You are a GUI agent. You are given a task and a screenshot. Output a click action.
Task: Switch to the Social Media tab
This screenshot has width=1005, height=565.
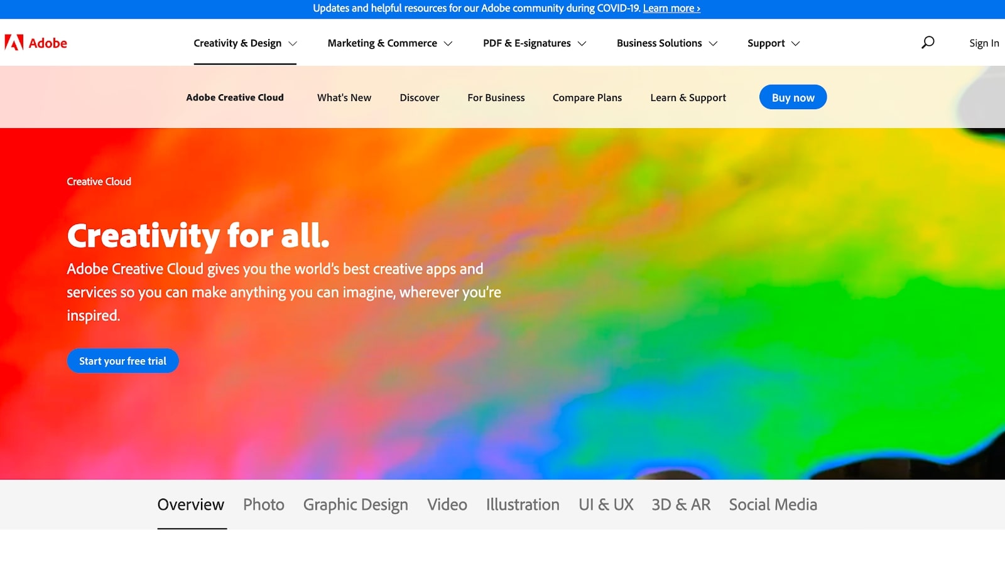click(773, 504)
